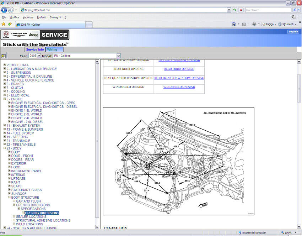Click the browser Back arrow button
This screenshot has height=236, width=302.
pyautogui.click(x=5, y=10)
